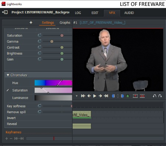The image size is (166, 146).
Task: Click the Gain slider handle
Action: tap(62, 59)
